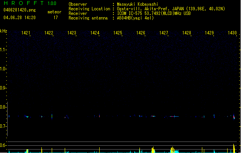The width and height of the screenshot is (241, 153).
Task: Click the long meteor echo streak after 1427
Action: 174,117
